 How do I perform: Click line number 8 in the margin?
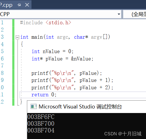point(2,73)
